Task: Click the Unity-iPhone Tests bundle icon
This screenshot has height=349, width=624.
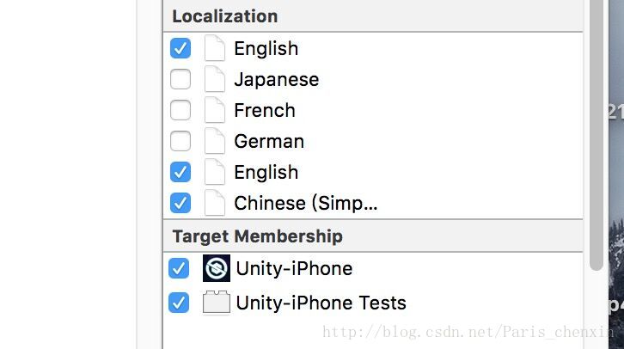Action: [x=217, y=303]
